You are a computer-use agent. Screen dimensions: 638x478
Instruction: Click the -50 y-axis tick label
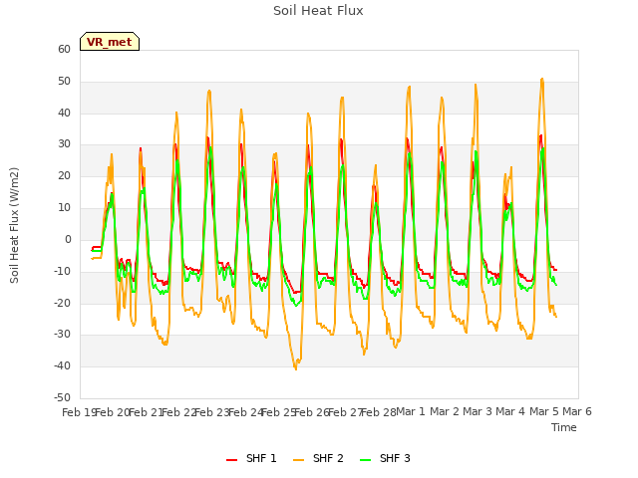click(x=62, y=397)
